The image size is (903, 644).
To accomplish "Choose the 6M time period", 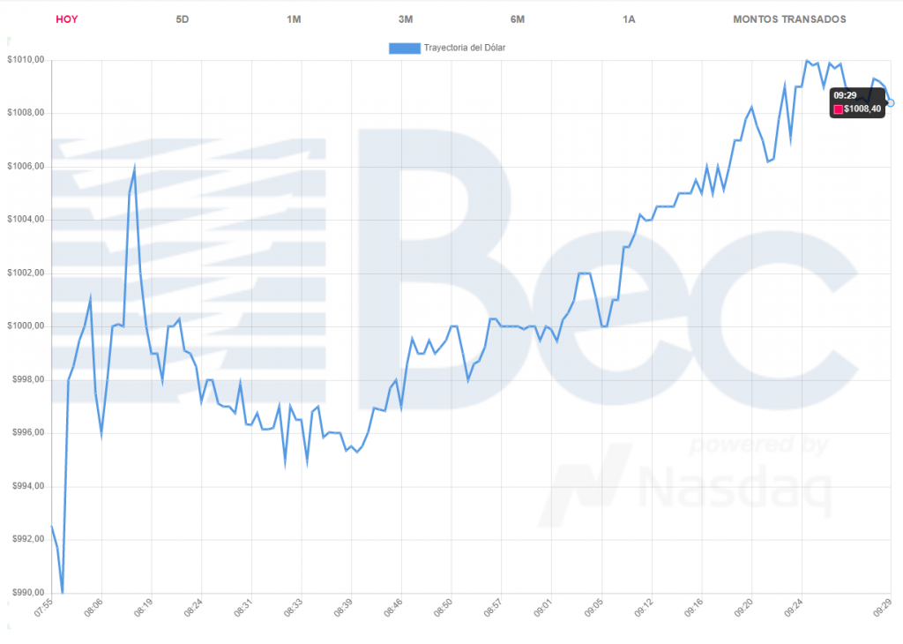I will tap(518, 19).
